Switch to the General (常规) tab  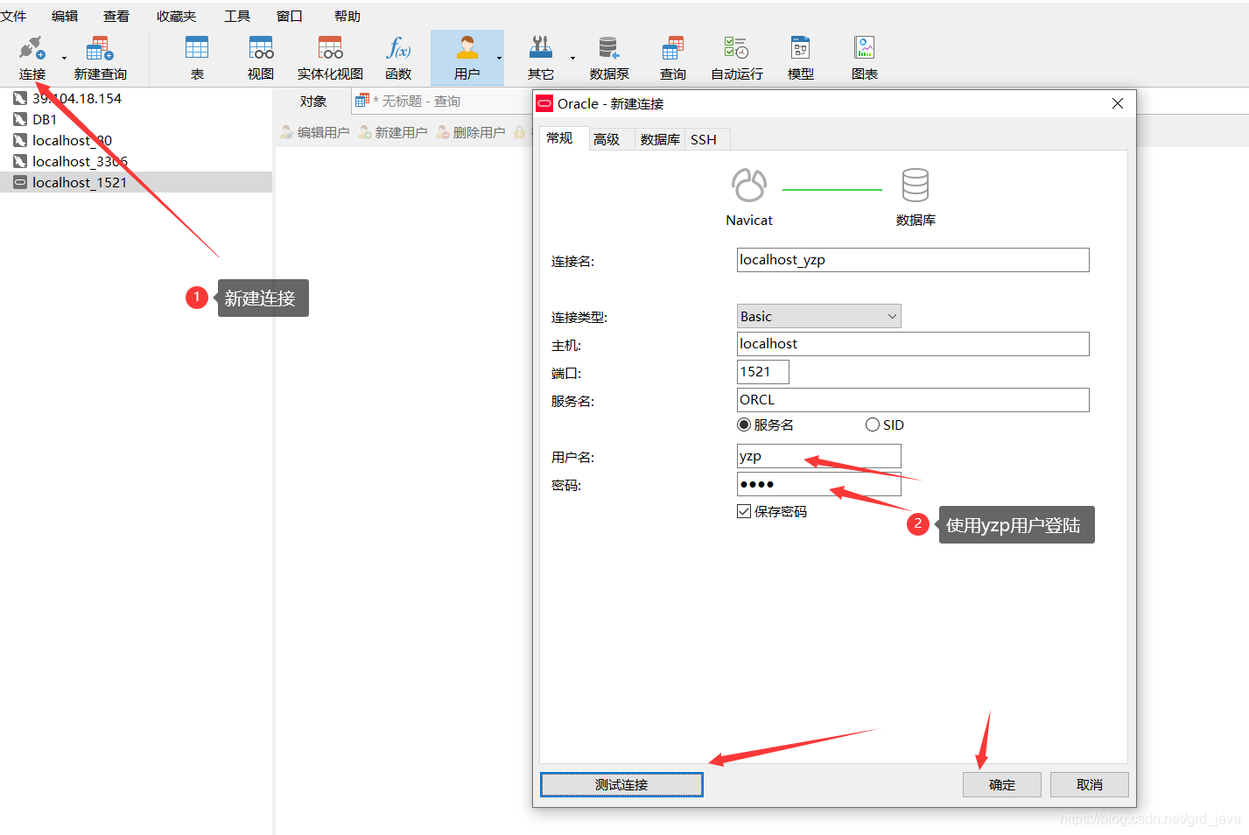(559, 137)
